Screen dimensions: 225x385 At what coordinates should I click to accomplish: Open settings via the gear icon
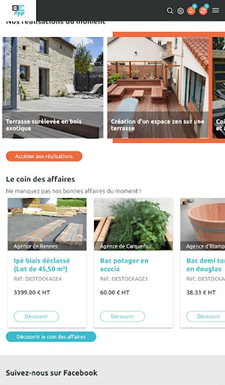tap(181, 11)
